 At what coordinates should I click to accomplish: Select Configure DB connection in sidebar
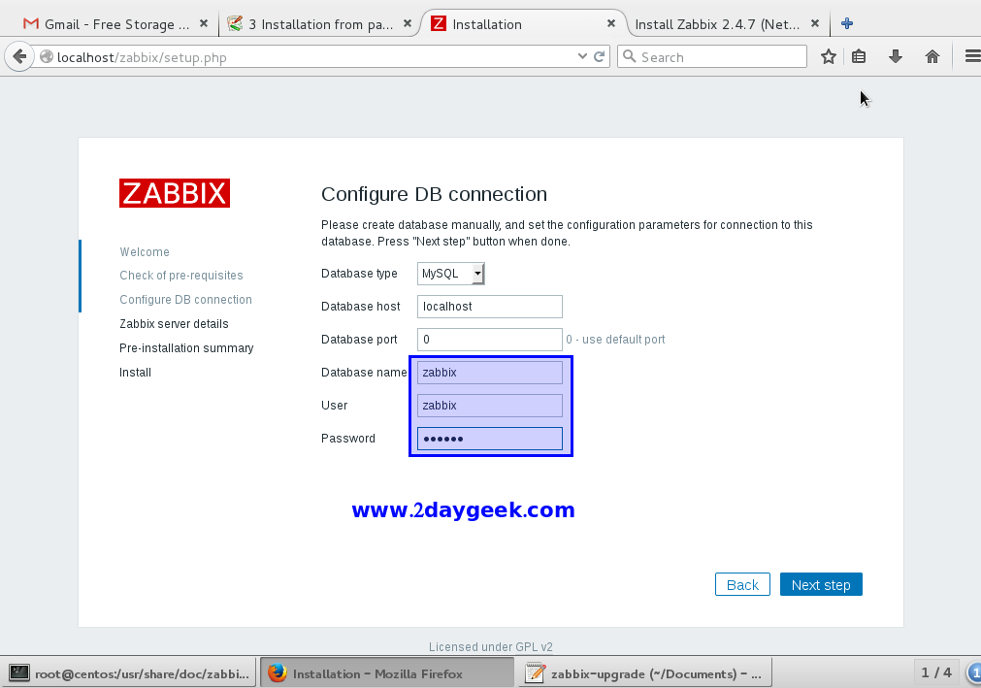[185, 300]
